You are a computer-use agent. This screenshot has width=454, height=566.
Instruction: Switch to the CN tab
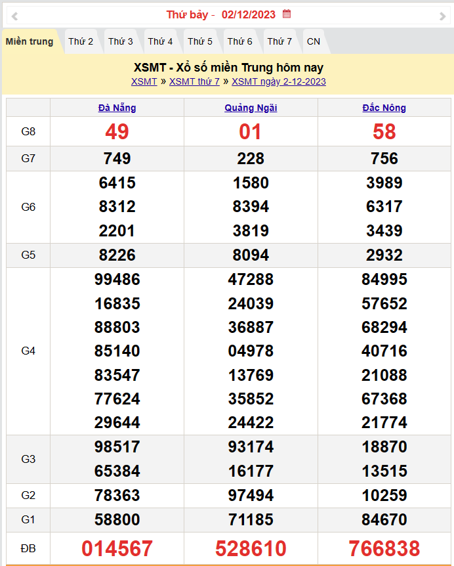[314, 41]
